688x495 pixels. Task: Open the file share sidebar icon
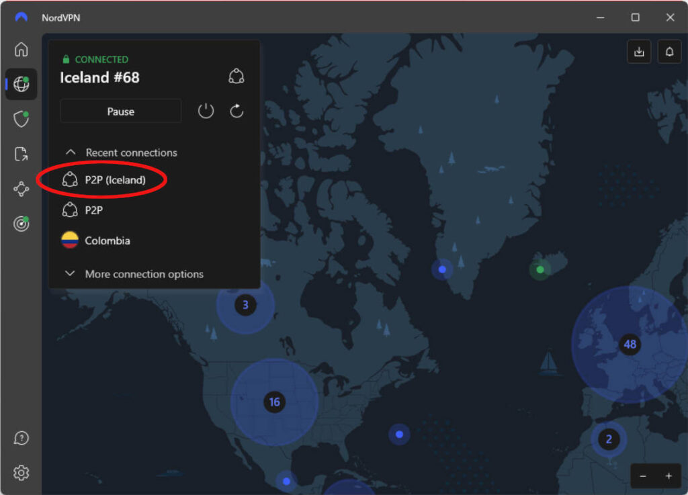tap(21, 154)
